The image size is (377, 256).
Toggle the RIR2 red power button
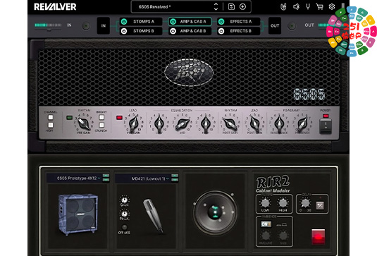(318, 237)
